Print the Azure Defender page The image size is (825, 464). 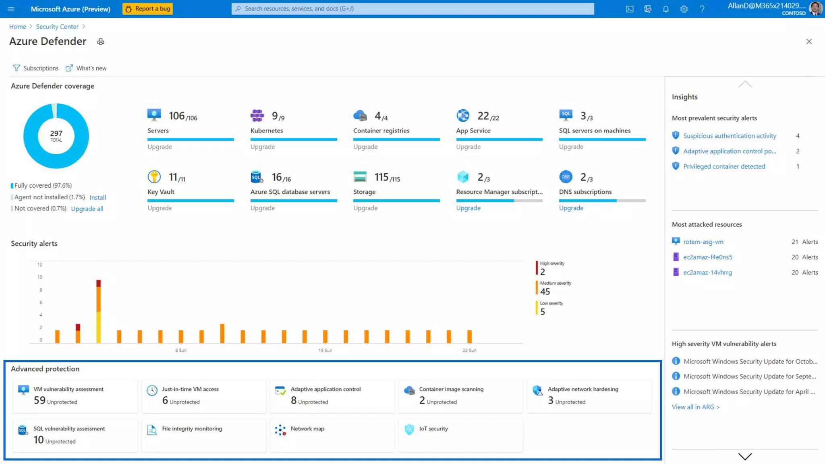[101, 41]
